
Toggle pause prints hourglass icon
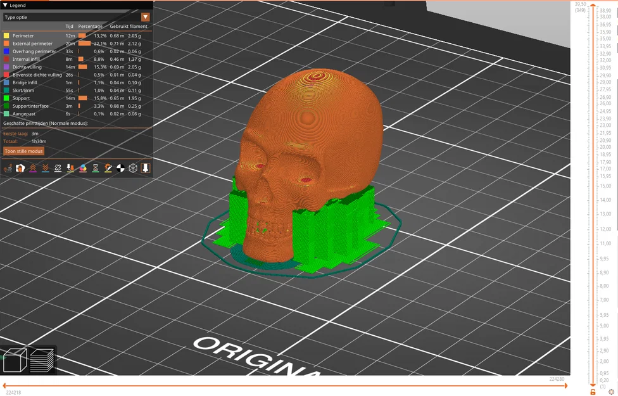click(96, 169)
